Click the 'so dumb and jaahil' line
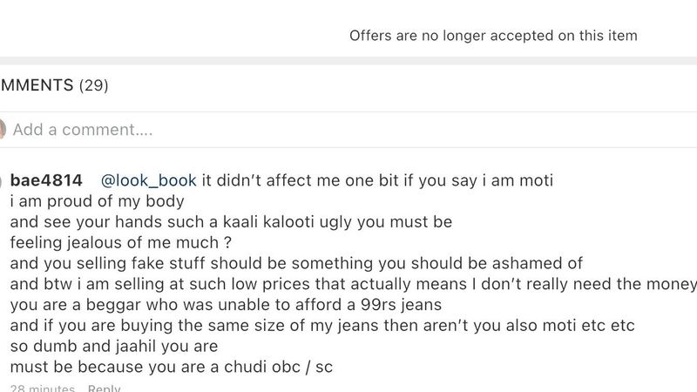This screenshot has width=697, height=392. [x=114, y=346]
